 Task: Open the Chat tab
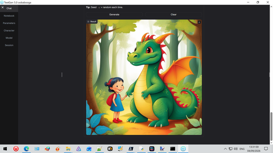coord(9,8)
